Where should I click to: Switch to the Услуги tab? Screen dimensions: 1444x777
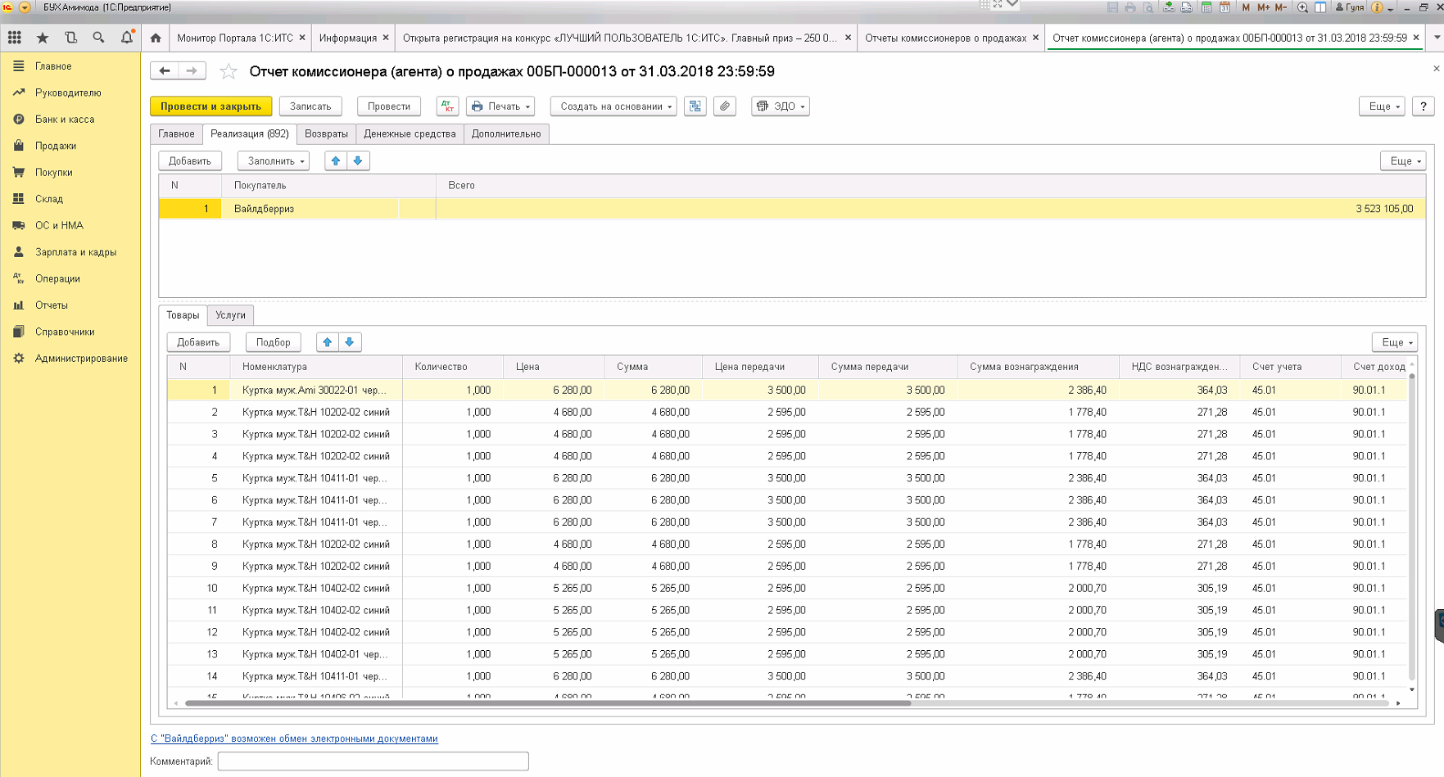230,315
